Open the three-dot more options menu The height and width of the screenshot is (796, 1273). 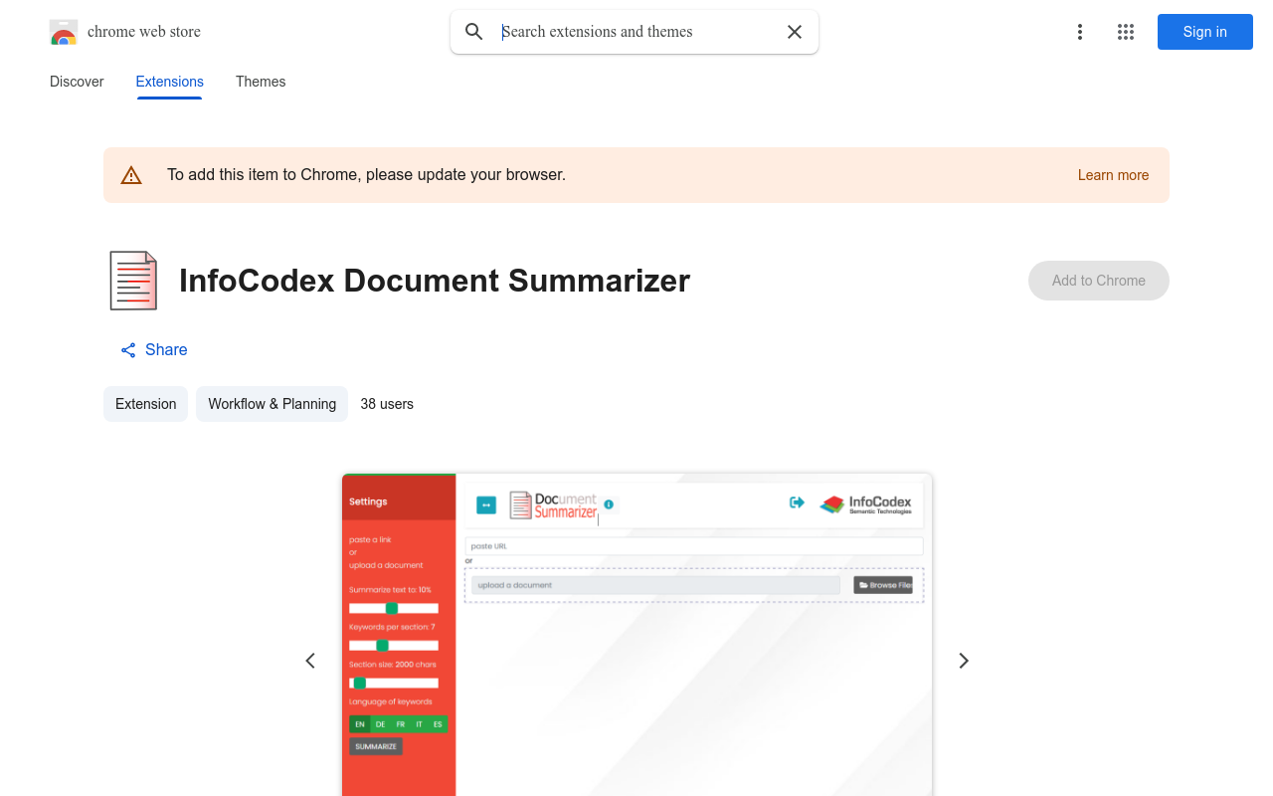tap(1080, 32)
